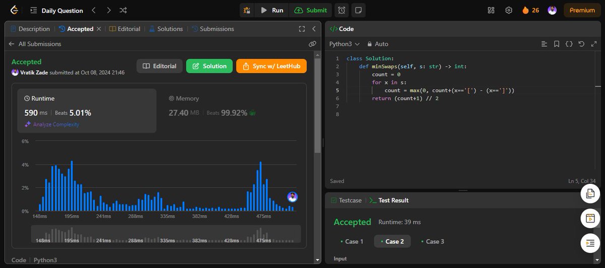
Task: Select Case 3 result
Action: tap(433, 241)
